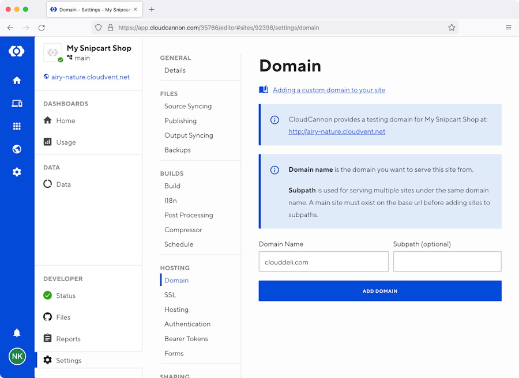Open the browser hamburger menu
The height and width of the screenshot is (378, 519).
pos(508,28)
